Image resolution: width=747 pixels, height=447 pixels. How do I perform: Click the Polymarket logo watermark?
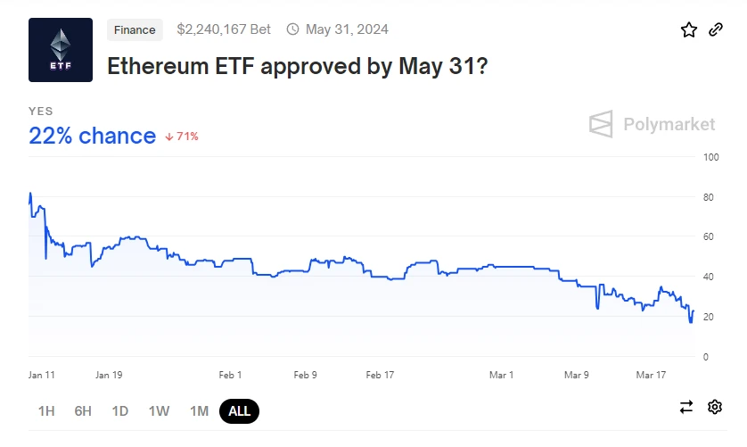tap(653, 124)
